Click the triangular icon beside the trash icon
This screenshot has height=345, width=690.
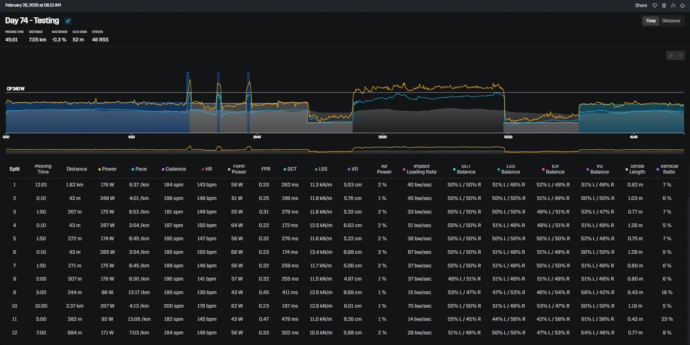pos(673,5)
